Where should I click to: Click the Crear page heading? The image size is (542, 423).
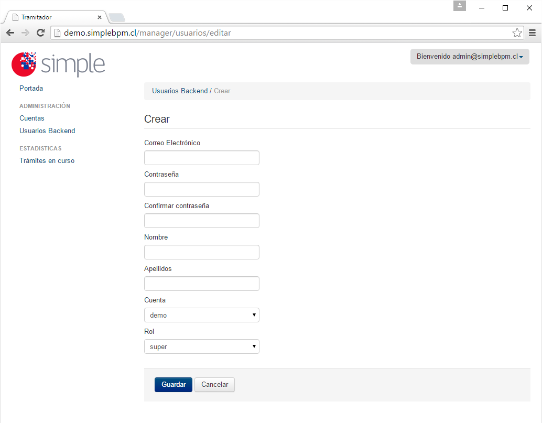pos(157,119)
